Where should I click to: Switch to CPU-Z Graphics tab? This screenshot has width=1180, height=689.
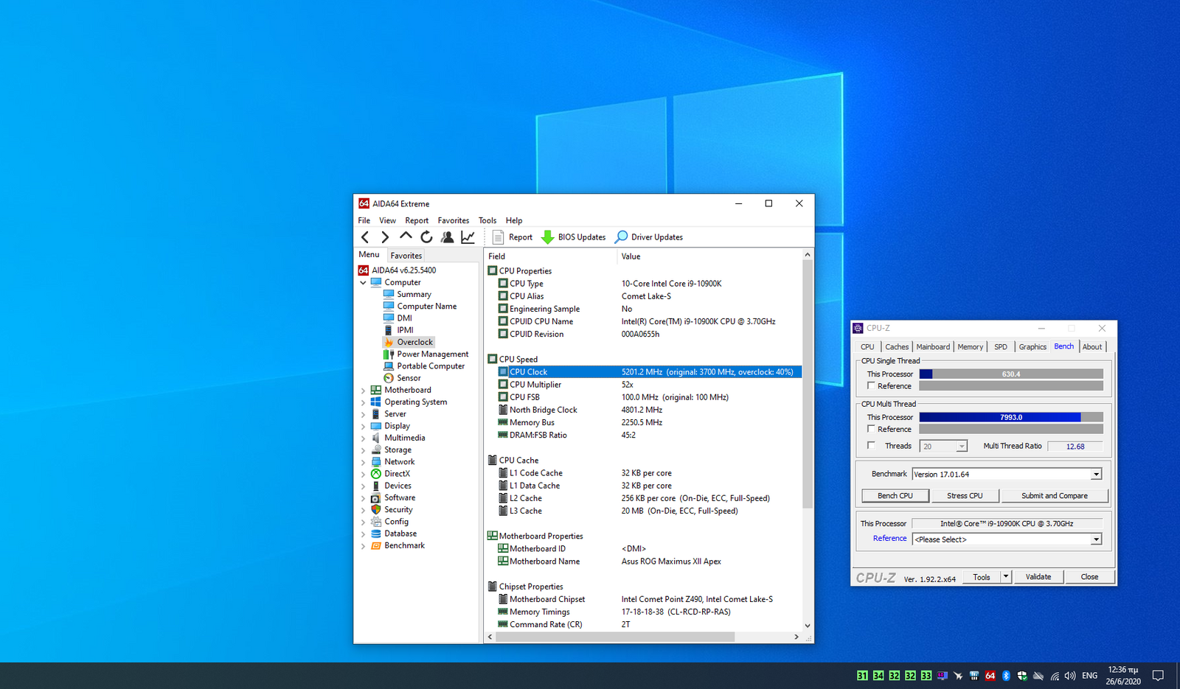coord(1032,347)
